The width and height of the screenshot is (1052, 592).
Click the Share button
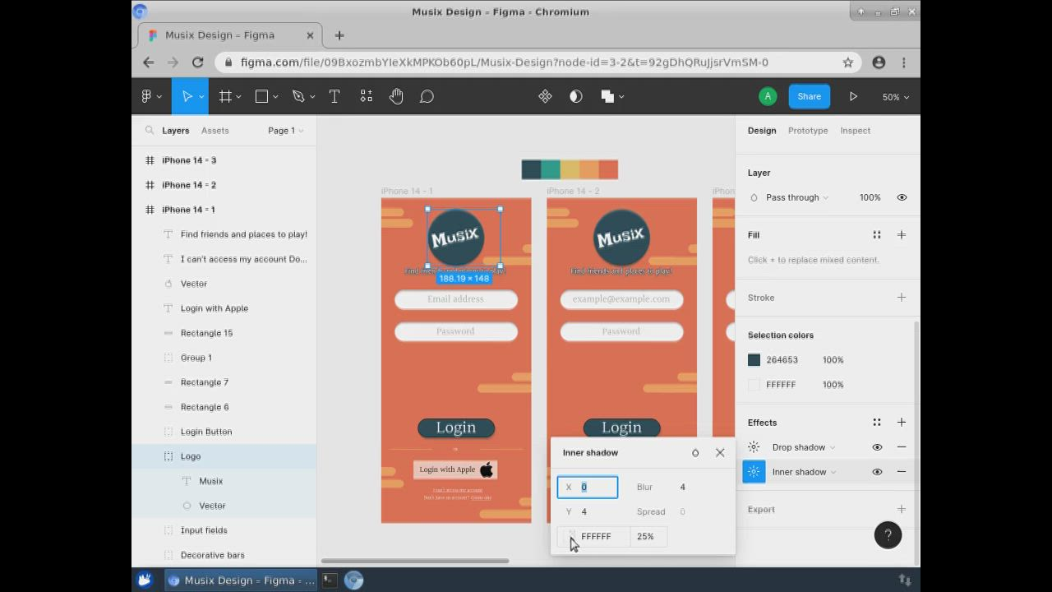point(809,96)
